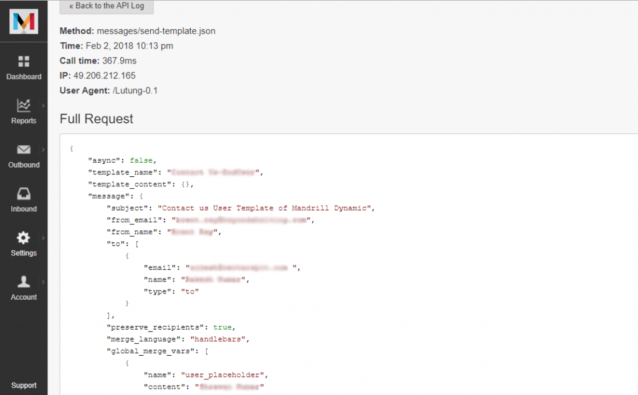Expand the Account submenu arrow

(43, 282)
